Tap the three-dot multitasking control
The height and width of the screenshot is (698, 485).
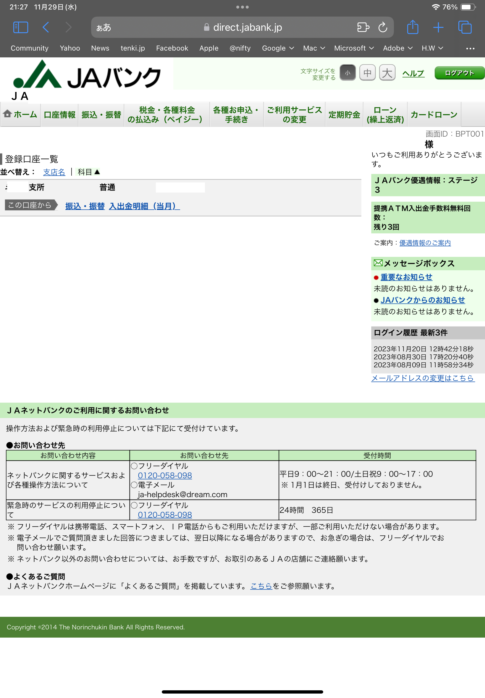click(242, 7)
